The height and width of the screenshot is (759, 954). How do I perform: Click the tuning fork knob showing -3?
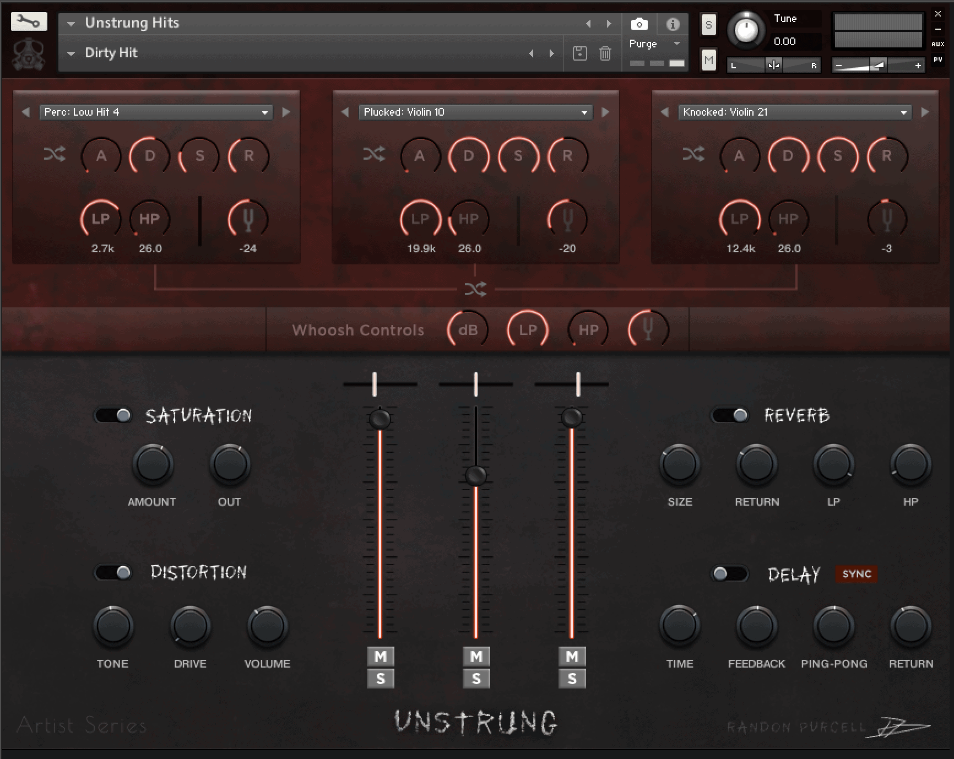[887, 219]
